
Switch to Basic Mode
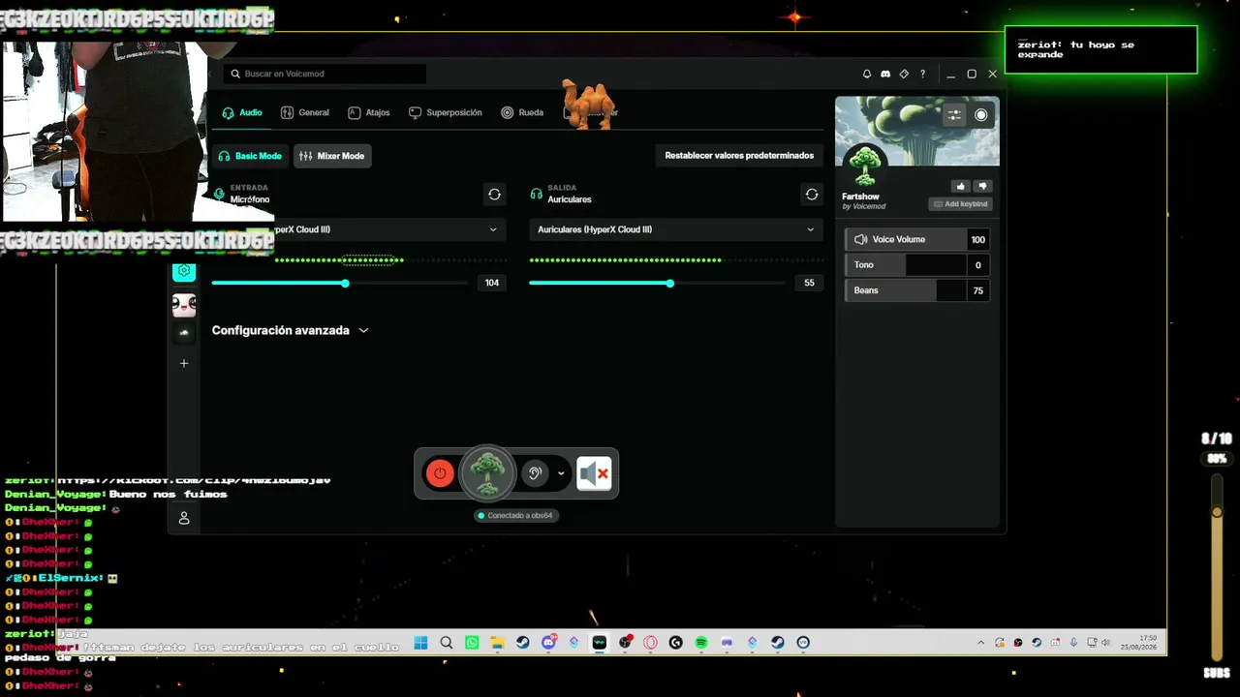(x=250, y=156)
